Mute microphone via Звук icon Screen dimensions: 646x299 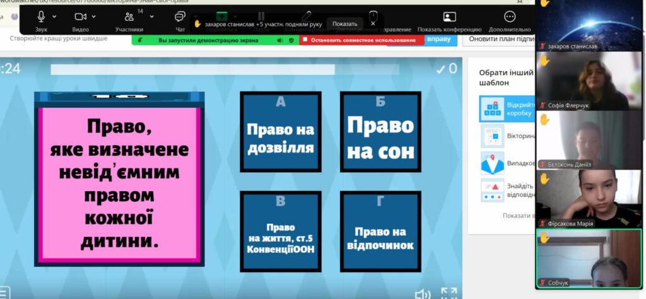[41, 16]
